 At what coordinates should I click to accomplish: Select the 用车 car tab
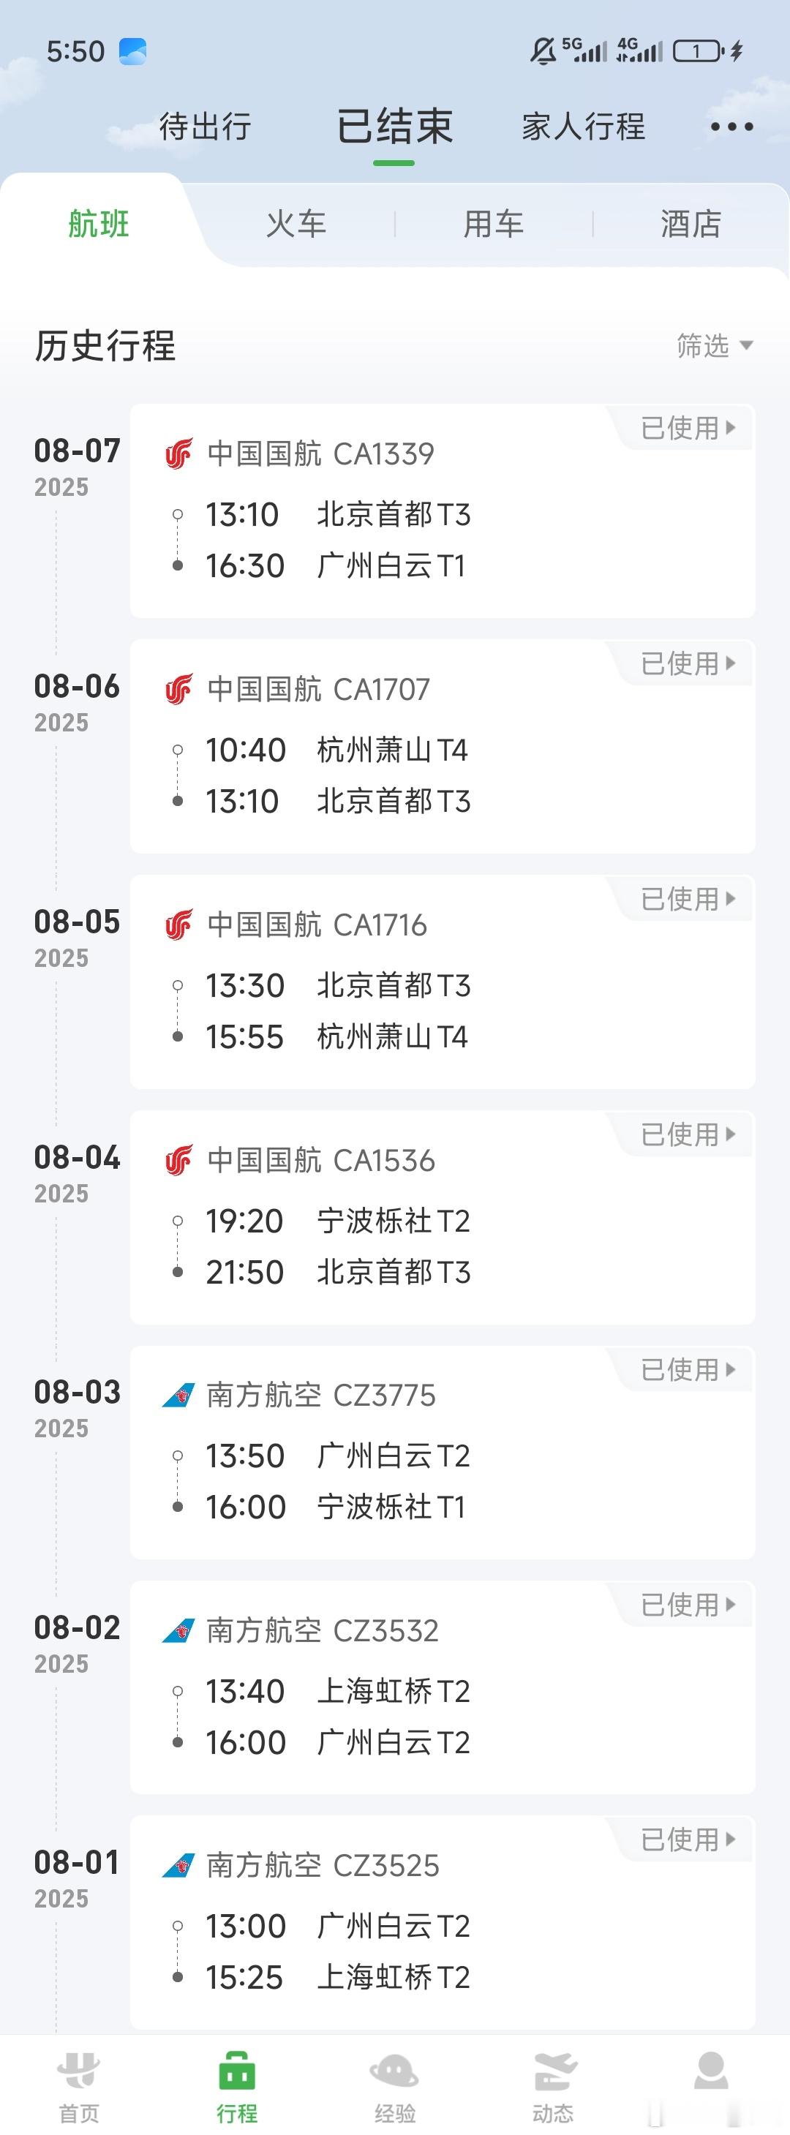493,224
